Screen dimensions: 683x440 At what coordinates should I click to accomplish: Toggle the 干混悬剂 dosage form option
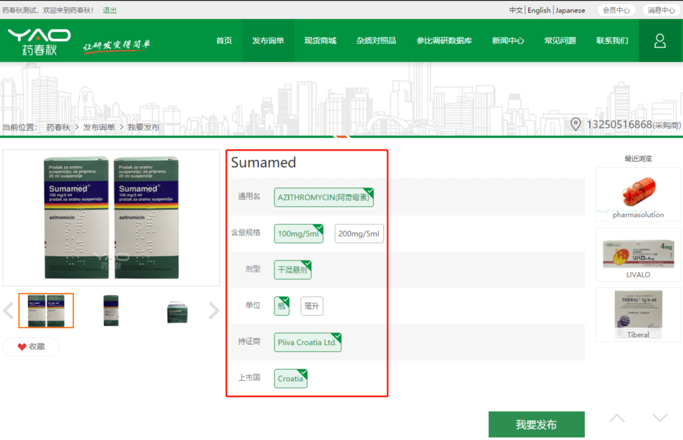click(x=293, y=270)
